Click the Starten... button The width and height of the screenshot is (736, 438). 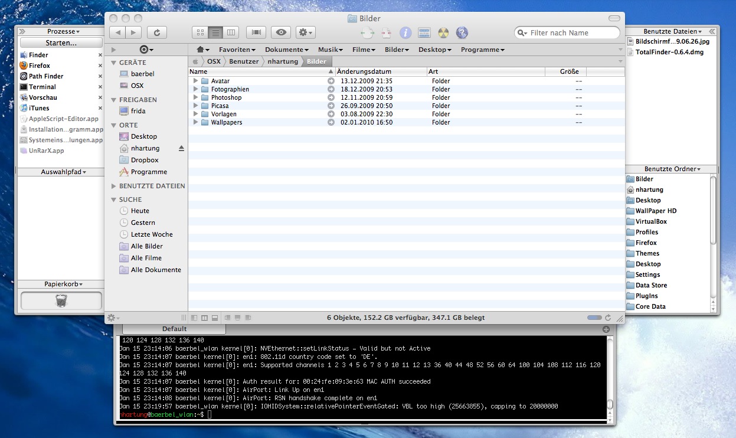[61, 43]
